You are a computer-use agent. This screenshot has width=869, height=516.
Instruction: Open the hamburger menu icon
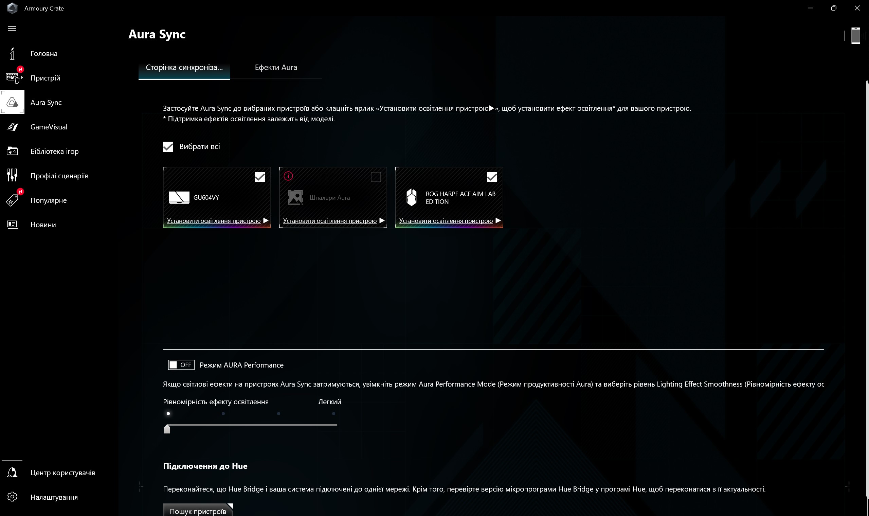(12, 29)
